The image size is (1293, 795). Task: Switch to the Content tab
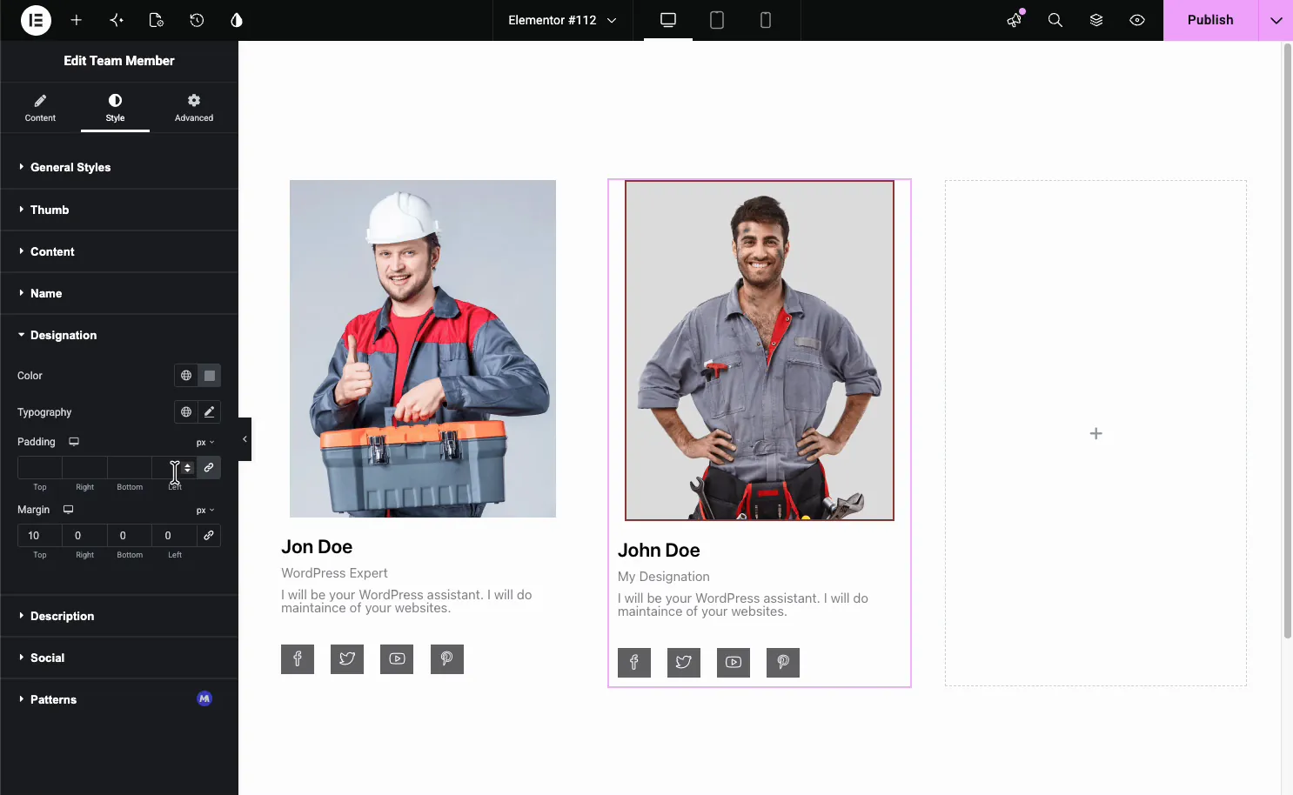click(40, 108)
